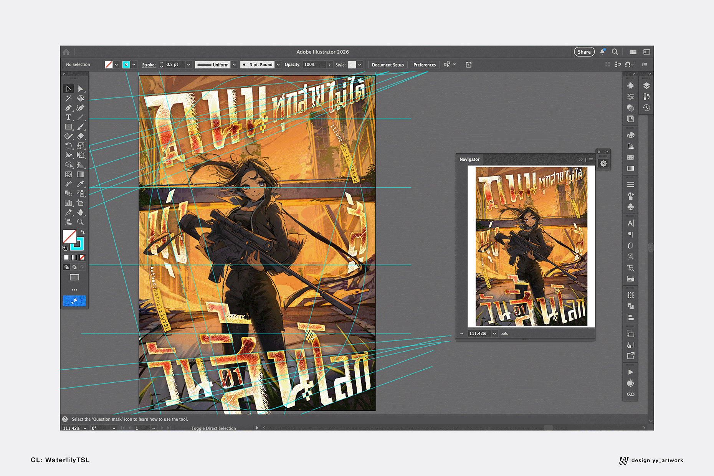The image size is (714, 476).
Task: Select the Direct Selection tool
Action: point(80,89)
